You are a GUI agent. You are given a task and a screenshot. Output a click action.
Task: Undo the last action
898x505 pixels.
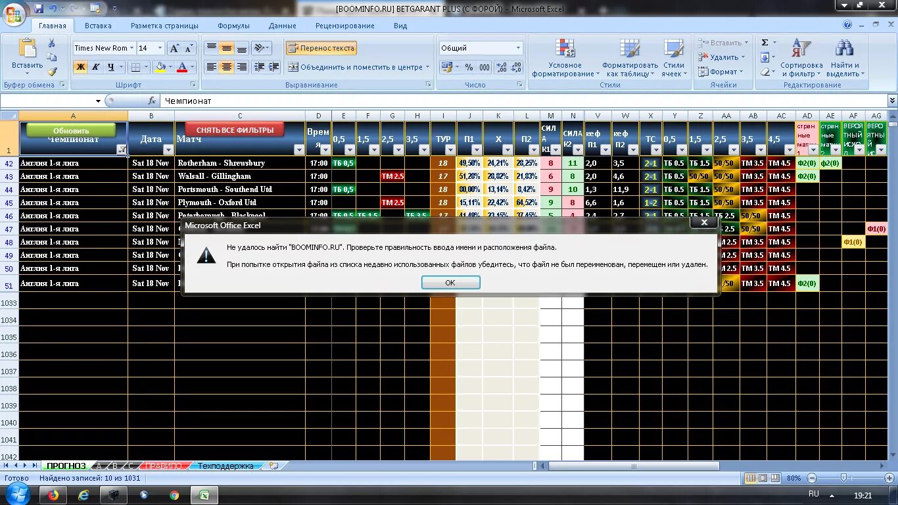click(53, 9)
